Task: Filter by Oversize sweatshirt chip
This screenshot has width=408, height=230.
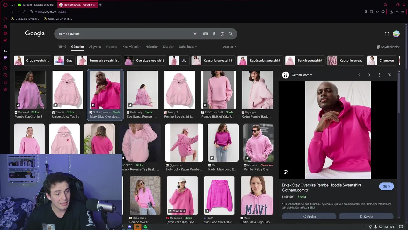Action: coord(145,60)
